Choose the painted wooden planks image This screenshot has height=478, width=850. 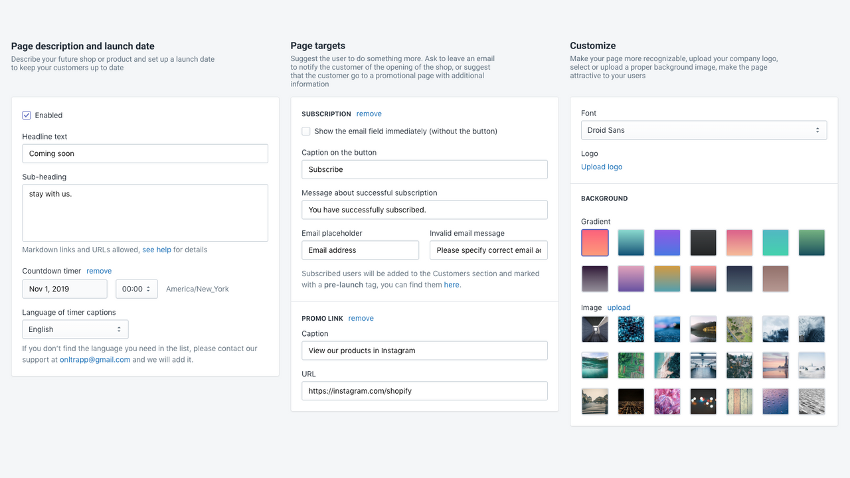pos(740,402)
